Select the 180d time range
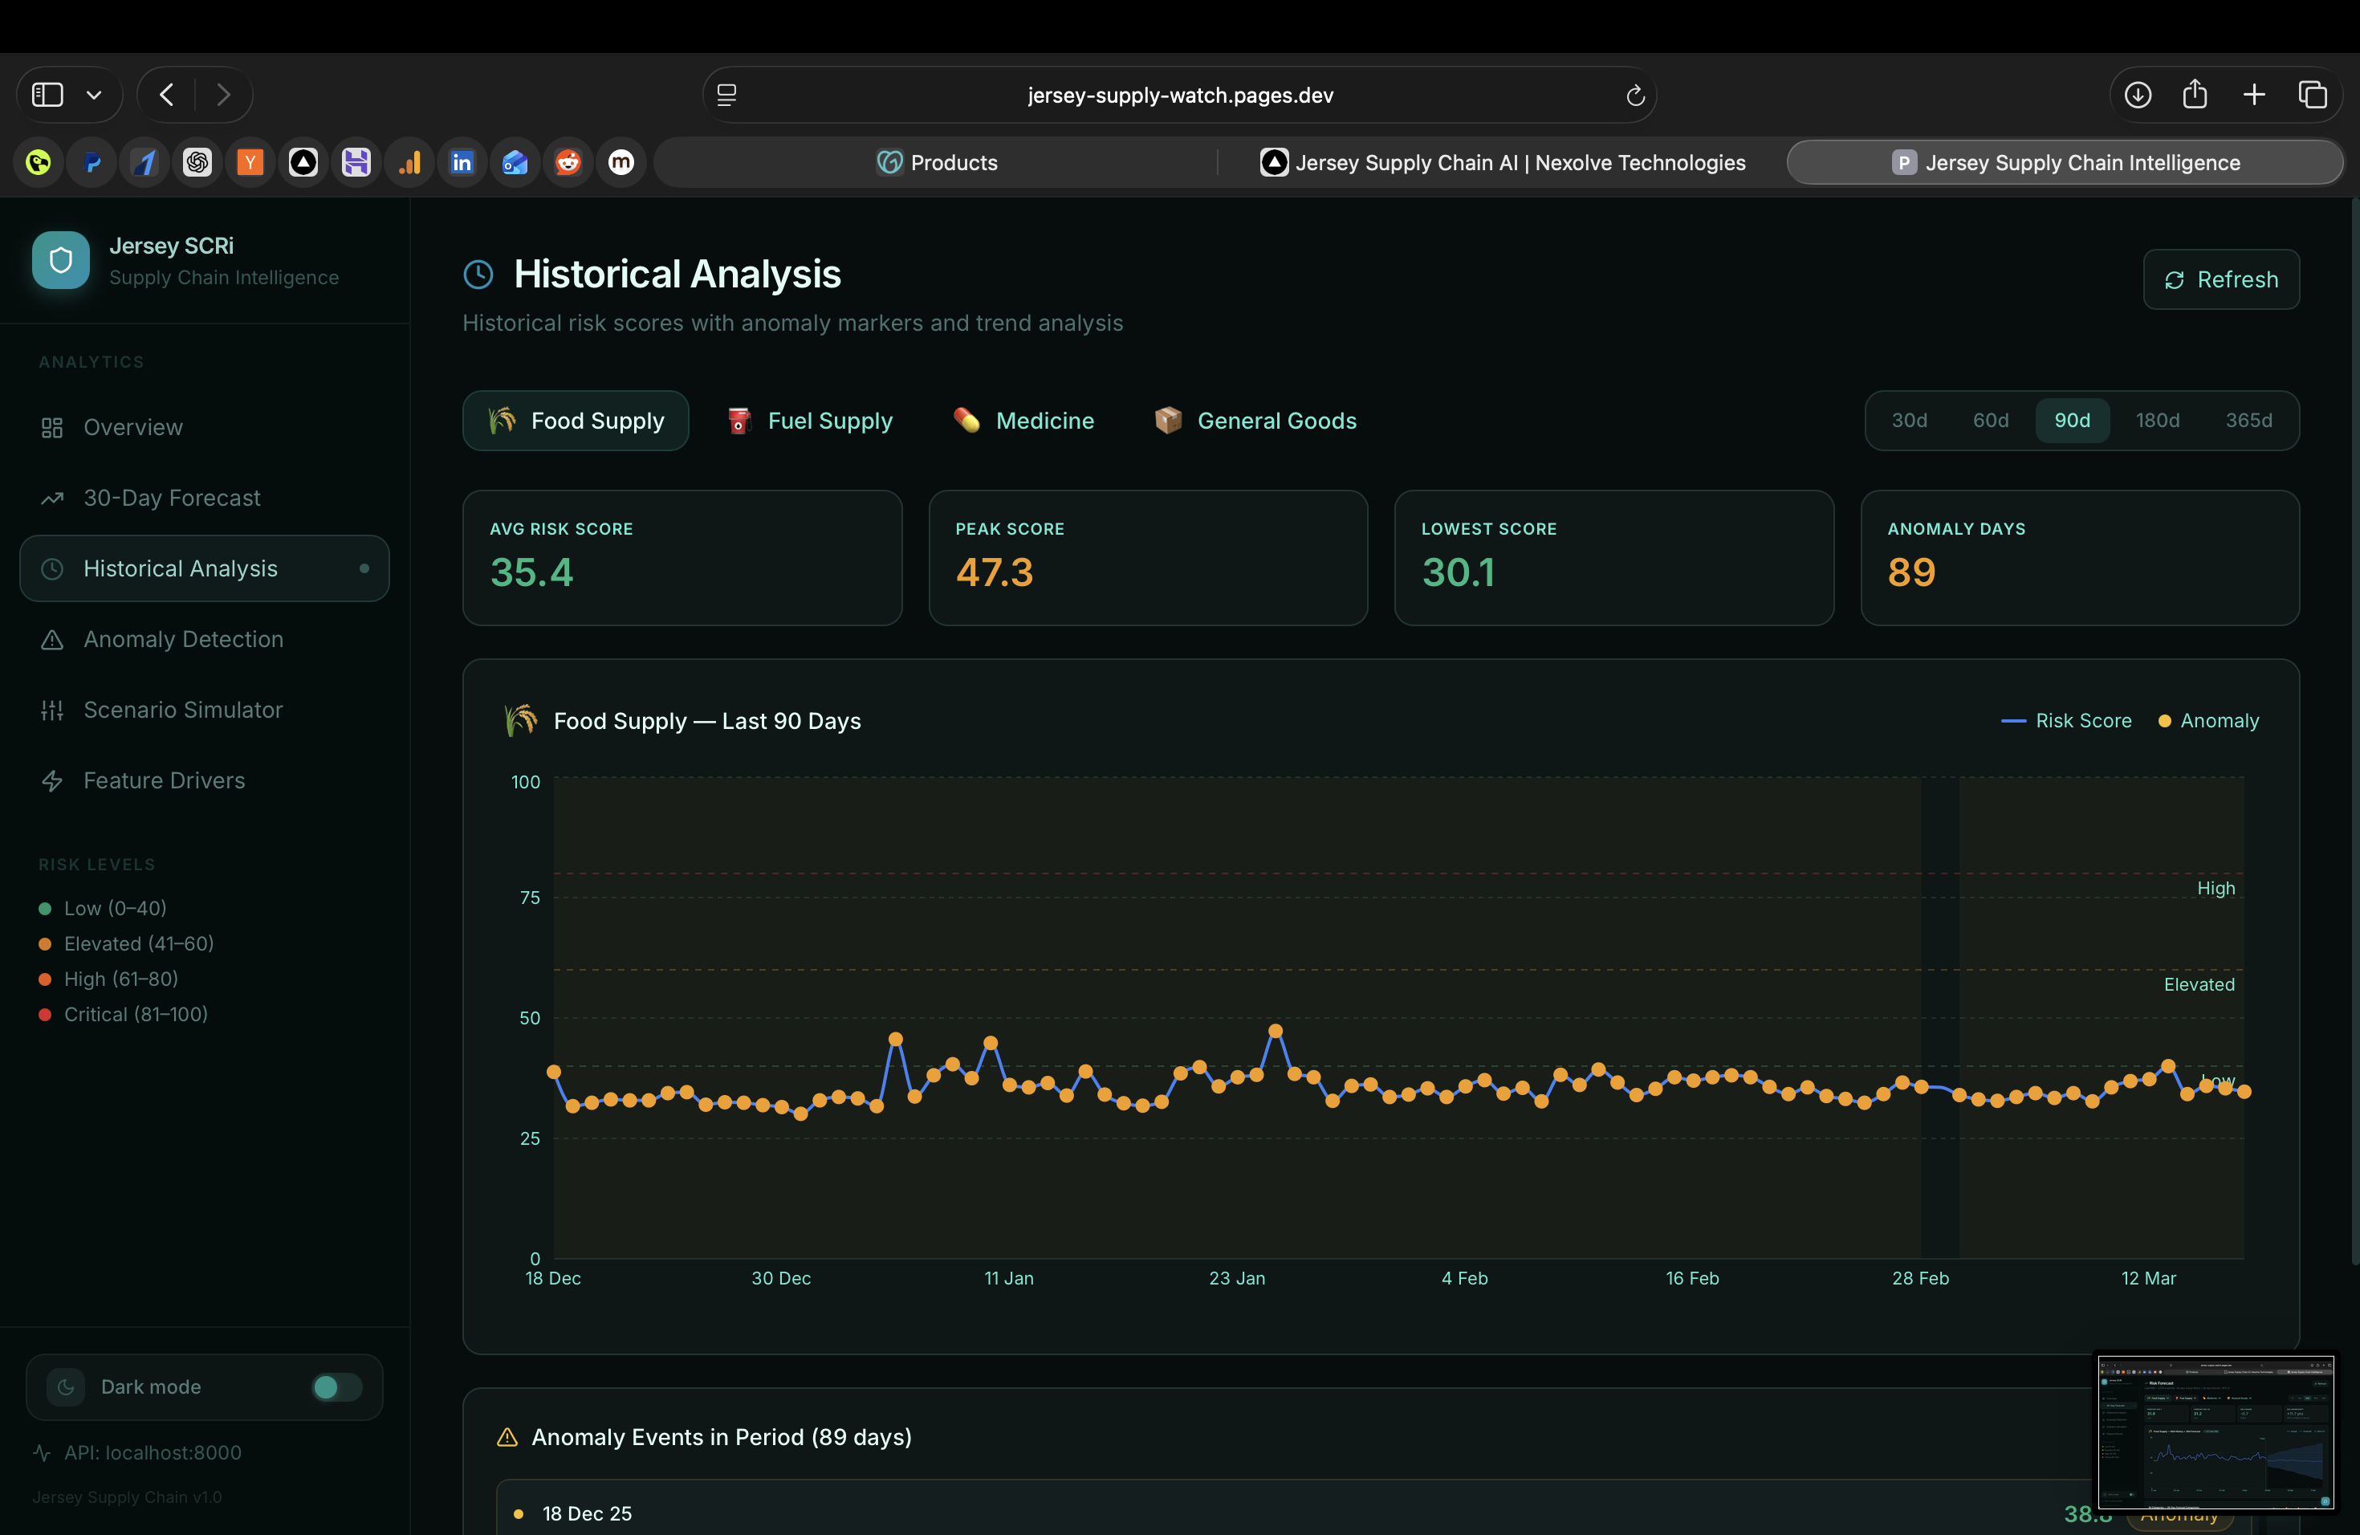Screen dimensions: 2360x1535 point(2157,421)
